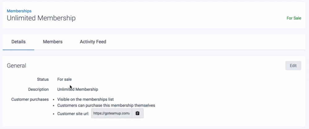Open the Memberships breadcrumb link
Image resolution: width=309 pixels, height=129 pixels.
19,11
